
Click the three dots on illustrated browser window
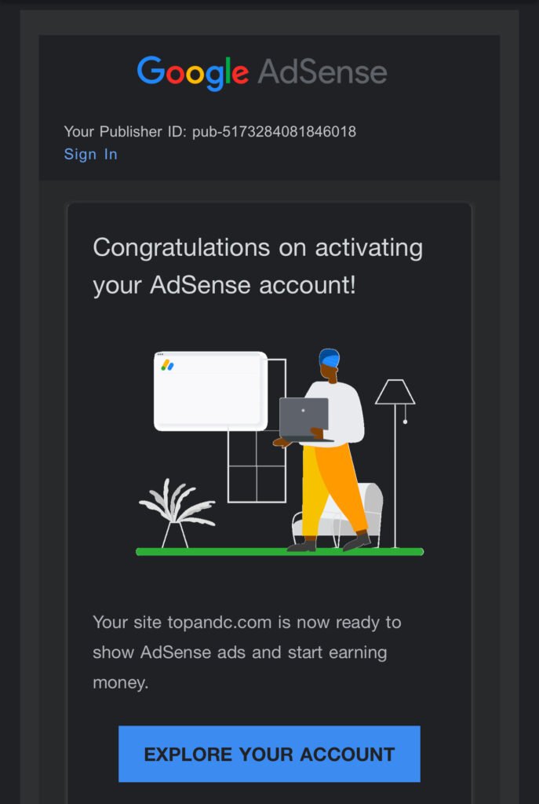pyautogui.click(x=160, y=355)
